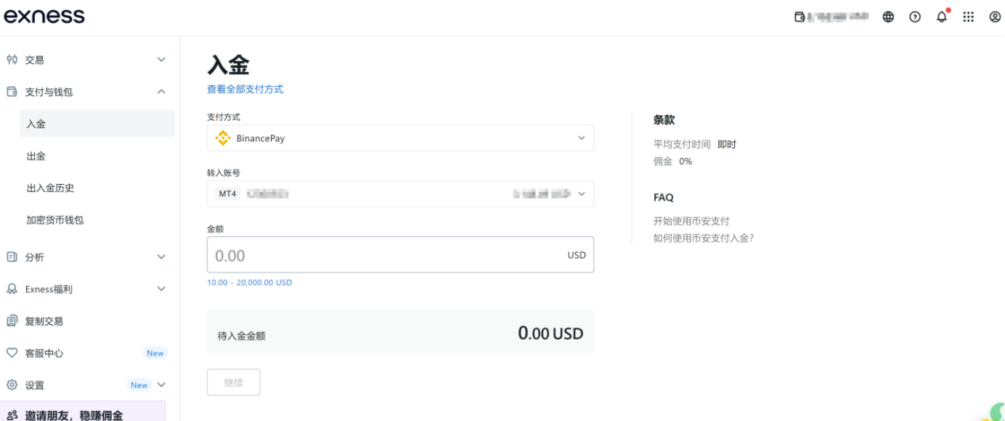
Task: Click the 复制交易 sidebar icon
Action: point(12,321)
